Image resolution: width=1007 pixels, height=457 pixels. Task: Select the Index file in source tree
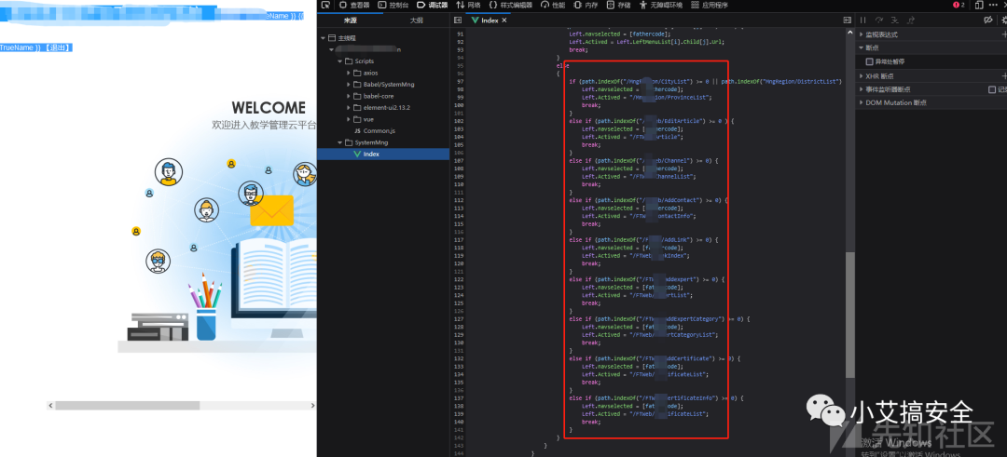383,154
